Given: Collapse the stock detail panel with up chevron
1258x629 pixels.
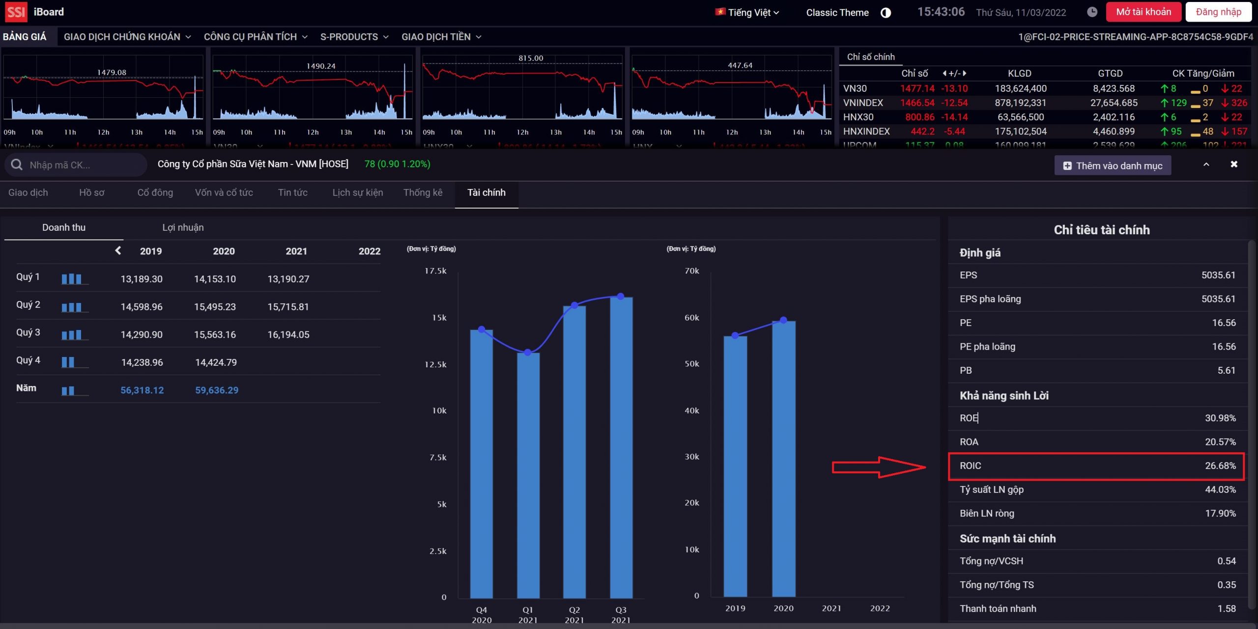Looking at the screenshot, I should click(1206, 164).
